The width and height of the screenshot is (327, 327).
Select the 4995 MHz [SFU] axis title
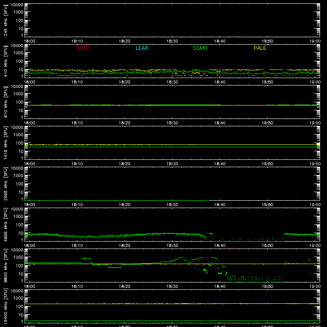[x=6, y=224]
